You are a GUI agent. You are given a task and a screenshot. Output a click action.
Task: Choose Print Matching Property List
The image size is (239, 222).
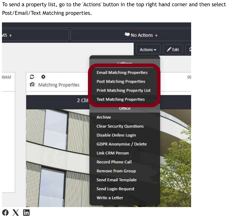123,91
